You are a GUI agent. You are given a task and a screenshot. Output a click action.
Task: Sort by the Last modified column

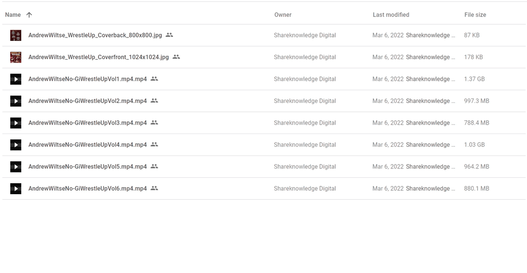(x=391, y=15)
